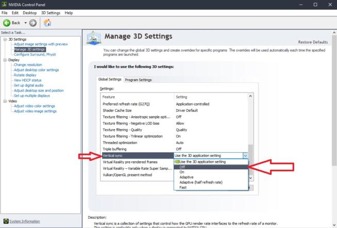This screenshot has height=228, width=337.
Task: Select Preferred refresh rate (G27Q) row
Action: click(x=174, y=104)
